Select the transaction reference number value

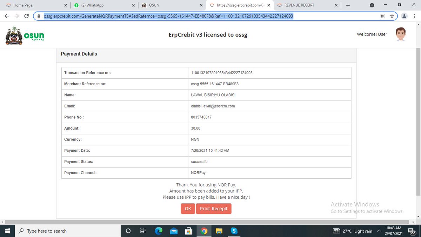(x=222, y=73)
